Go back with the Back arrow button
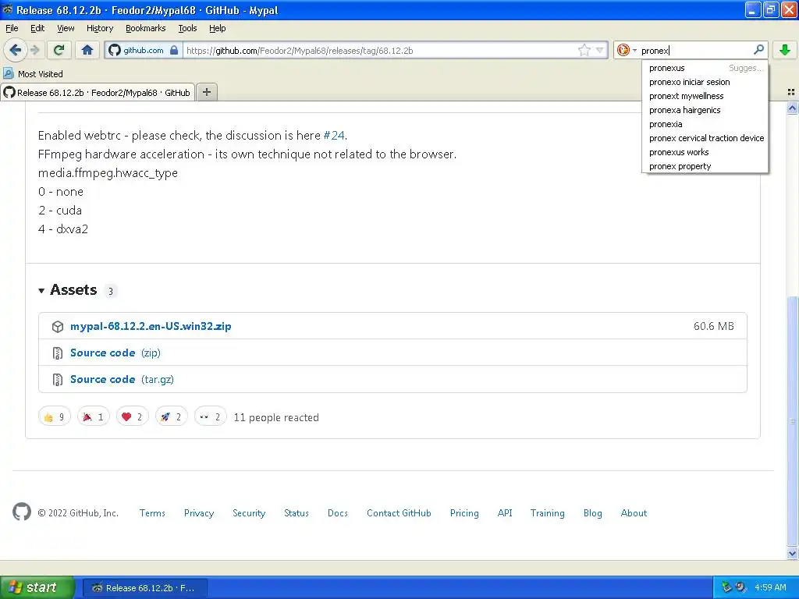The height and width of the screenshot is (599, 799). coord(15,50)
